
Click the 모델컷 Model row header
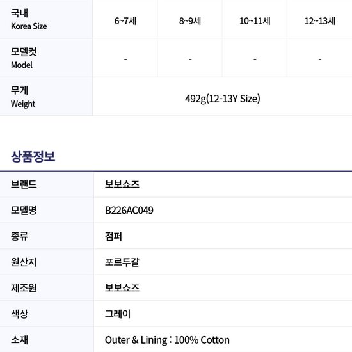click(x=46, y=58)
